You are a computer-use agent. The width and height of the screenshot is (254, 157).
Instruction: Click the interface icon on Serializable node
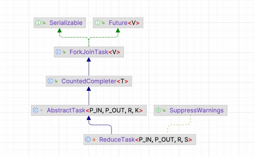[x=38, y=23]
